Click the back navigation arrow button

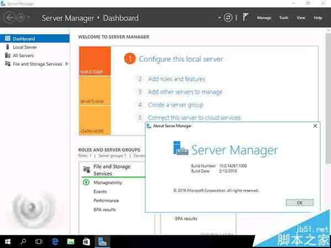point(9,18)
